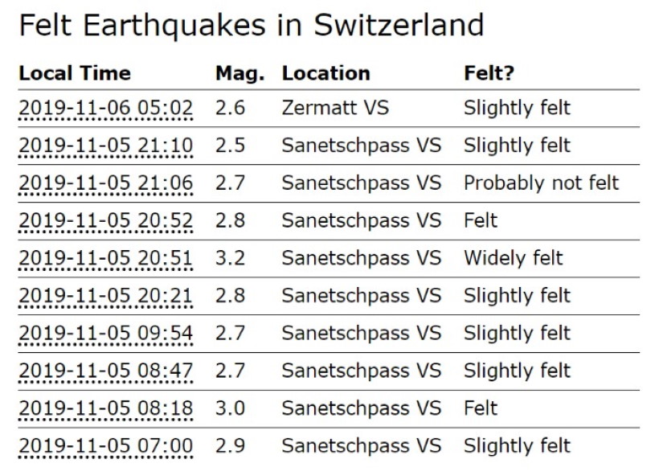
Task: Click the Felt? column header
Action: pos(489,73)
